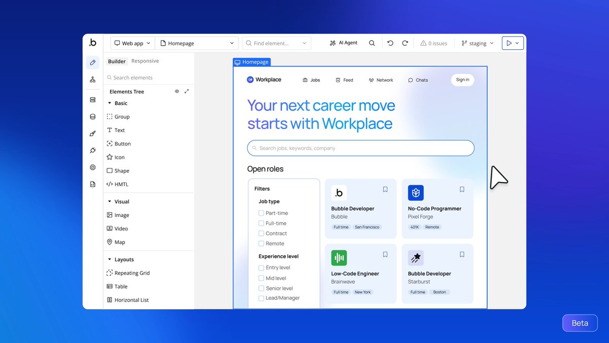This screenshot has height=343, width=609.
Task: Click the Pixel Forge company logo
Action: (416, 193)
